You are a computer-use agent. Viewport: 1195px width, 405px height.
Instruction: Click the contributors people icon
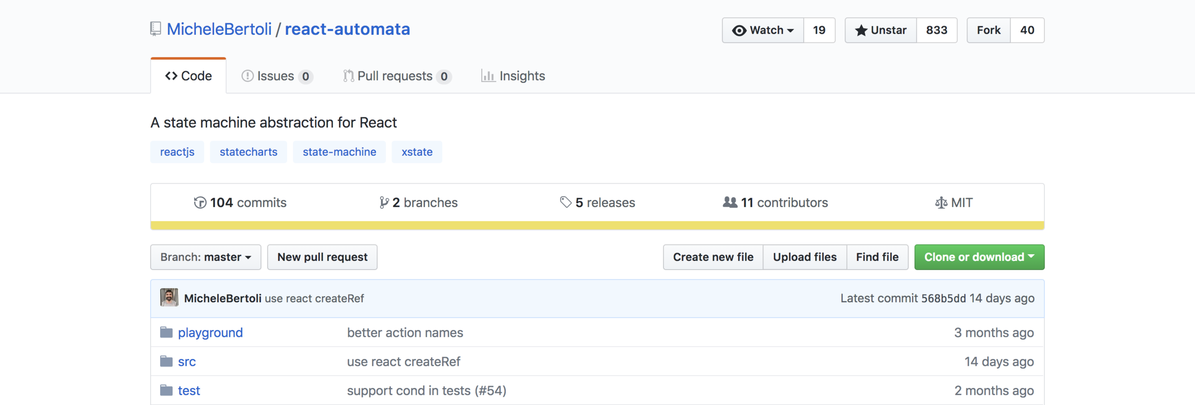pos(730,202)
